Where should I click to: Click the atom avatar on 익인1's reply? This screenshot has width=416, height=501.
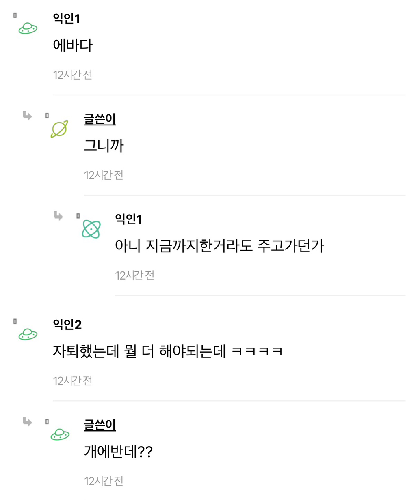click(x=91, y=229)
